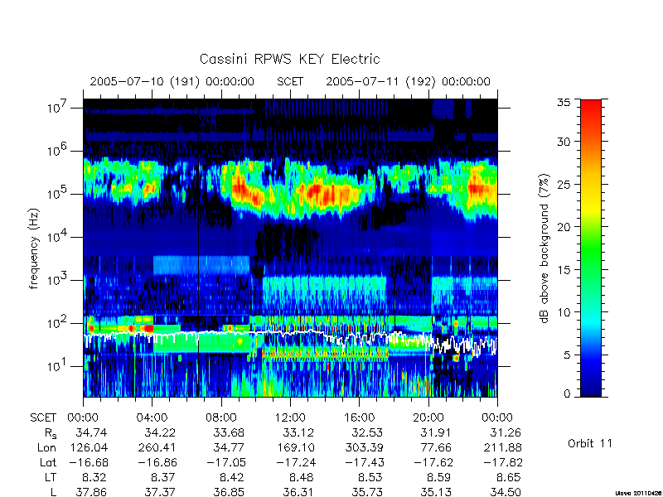Click the 10^3 frequency tick label

click(x=56, y=279)
